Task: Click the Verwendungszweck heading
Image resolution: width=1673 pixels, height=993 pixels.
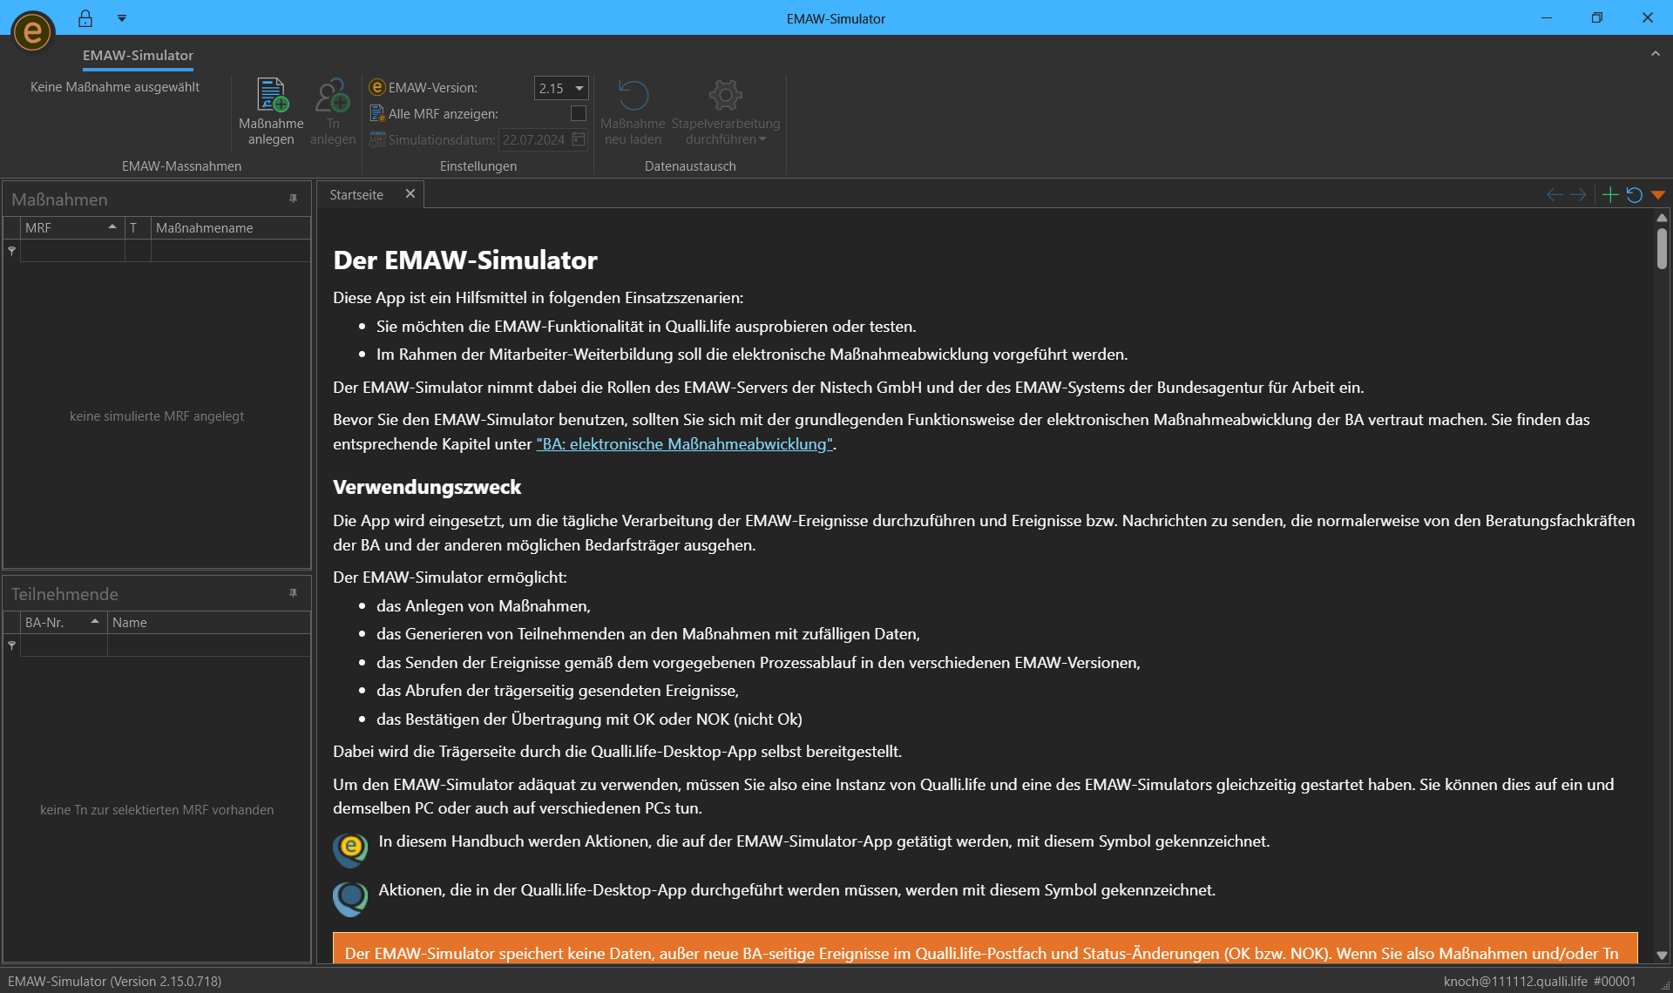Action: click(x=427, y=487)
